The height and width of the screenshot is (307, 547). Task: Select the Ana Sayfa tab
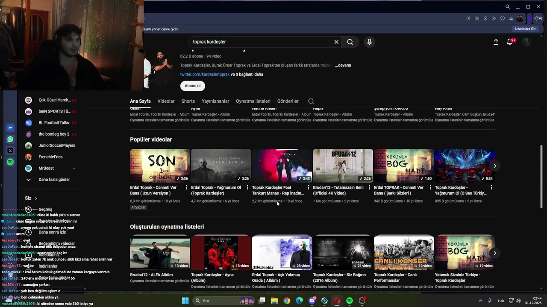pyautogui.click(x=140, y=101)
